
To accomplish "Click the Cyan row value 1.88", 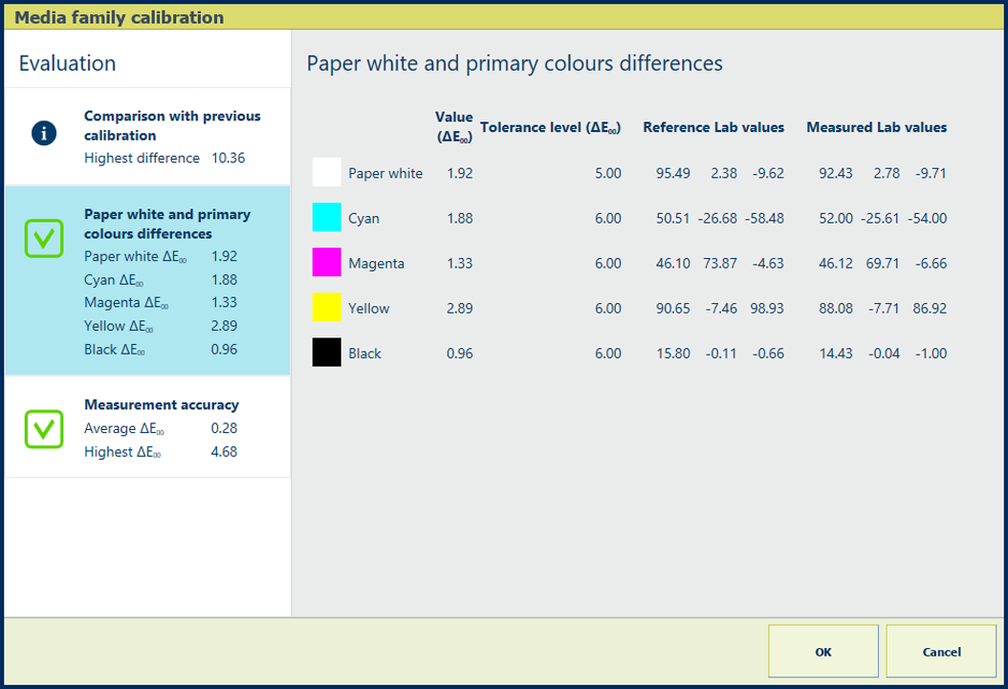I will [459, 219].
